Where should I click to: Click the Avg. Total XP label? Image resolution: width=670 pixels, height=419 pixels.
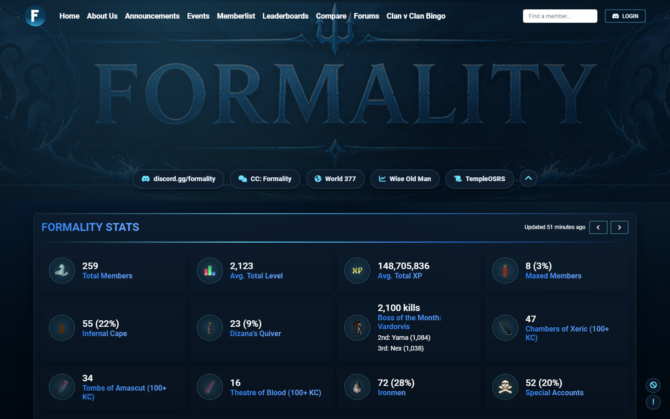(400, 276)
